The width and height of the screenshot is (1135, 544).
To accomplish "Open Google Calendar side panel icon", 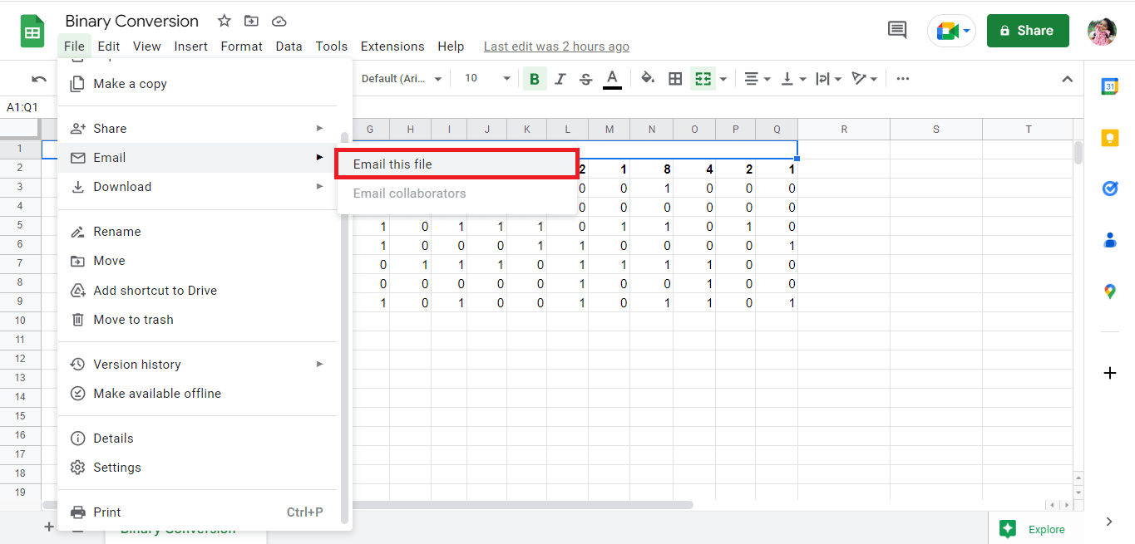I will [x=1109, y=86].
